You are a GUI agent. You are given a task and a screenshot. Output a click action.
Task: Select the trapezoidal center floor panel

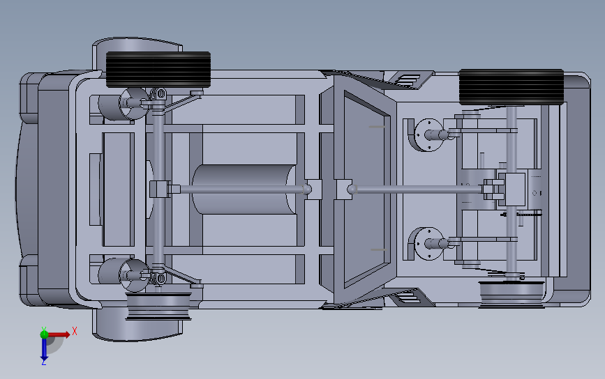pyautogui.click(x=365, y=189)
